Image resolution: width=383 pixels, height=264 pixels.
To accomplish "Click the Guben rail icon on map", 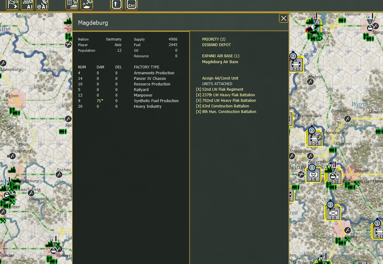I will click(x=348, y=230).
